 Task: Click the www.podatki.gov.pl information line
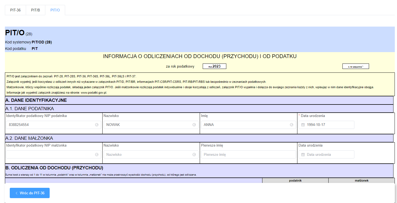57,93
